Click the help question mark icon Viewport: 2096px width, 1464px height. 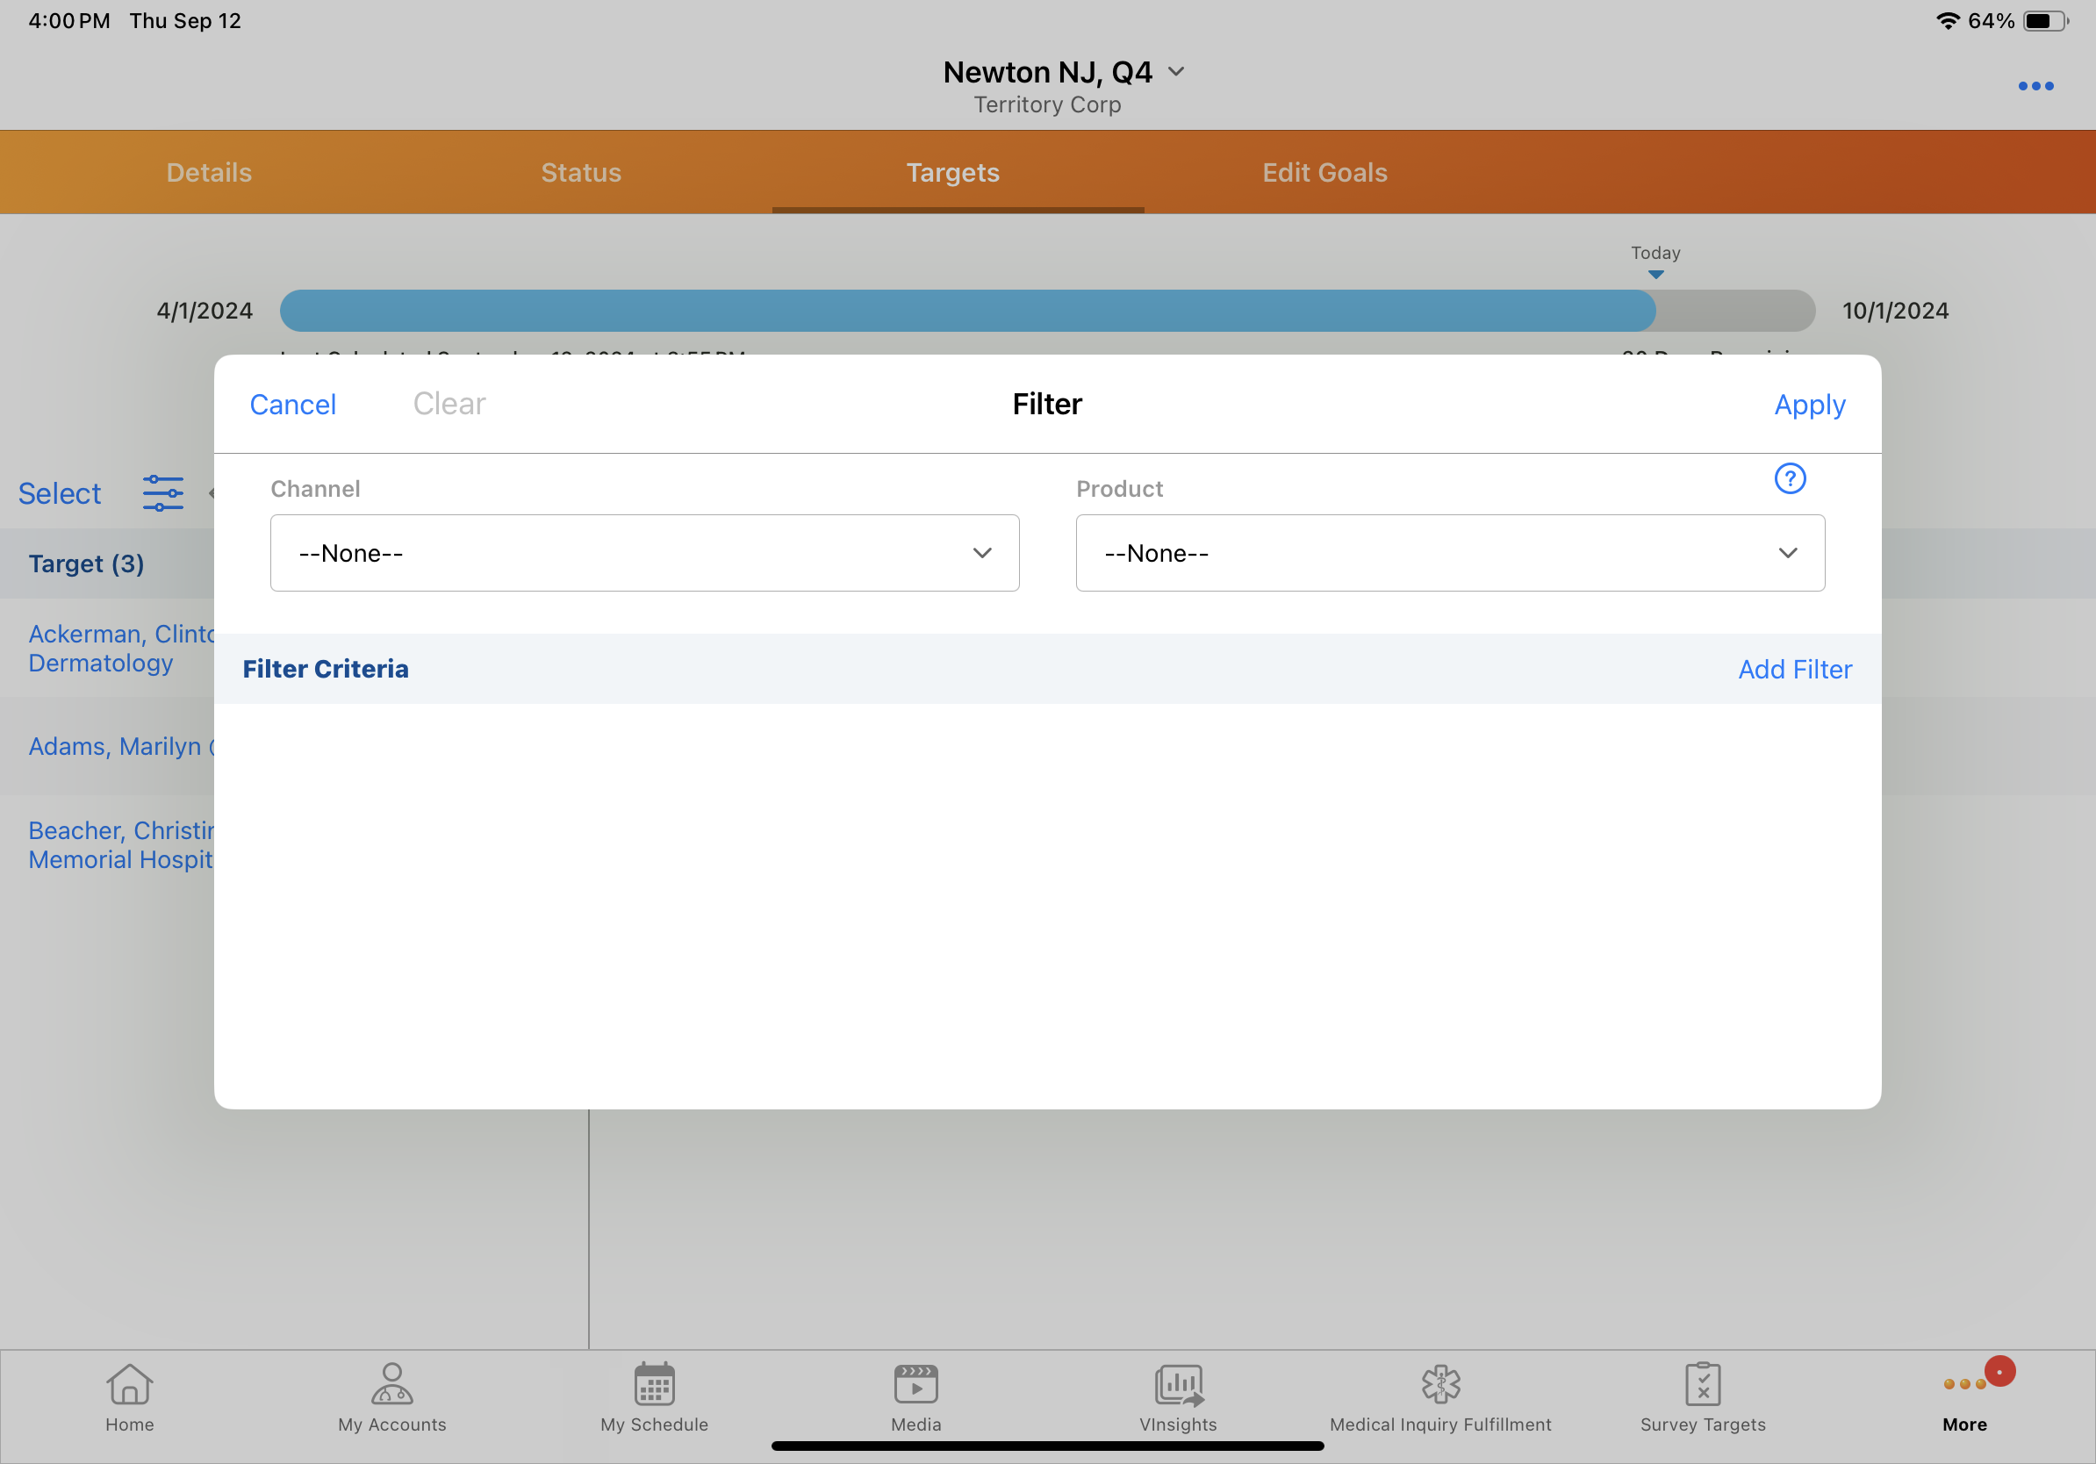click(1790, 478)
